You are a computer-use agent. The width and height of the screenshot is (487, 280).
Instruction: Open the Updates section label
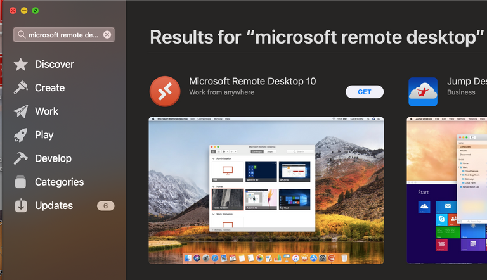[54, 205]
